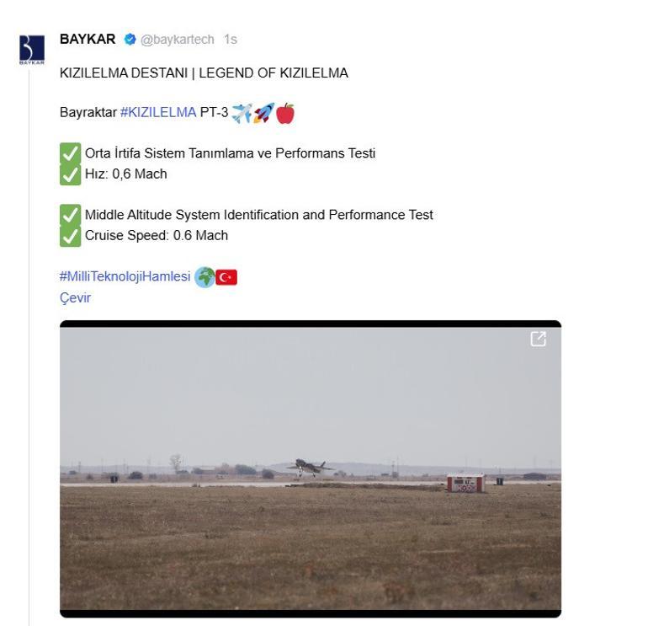Click the airplane emoji after PT-3
This screenshot has height=626, width=648.
tap(242, 113)
